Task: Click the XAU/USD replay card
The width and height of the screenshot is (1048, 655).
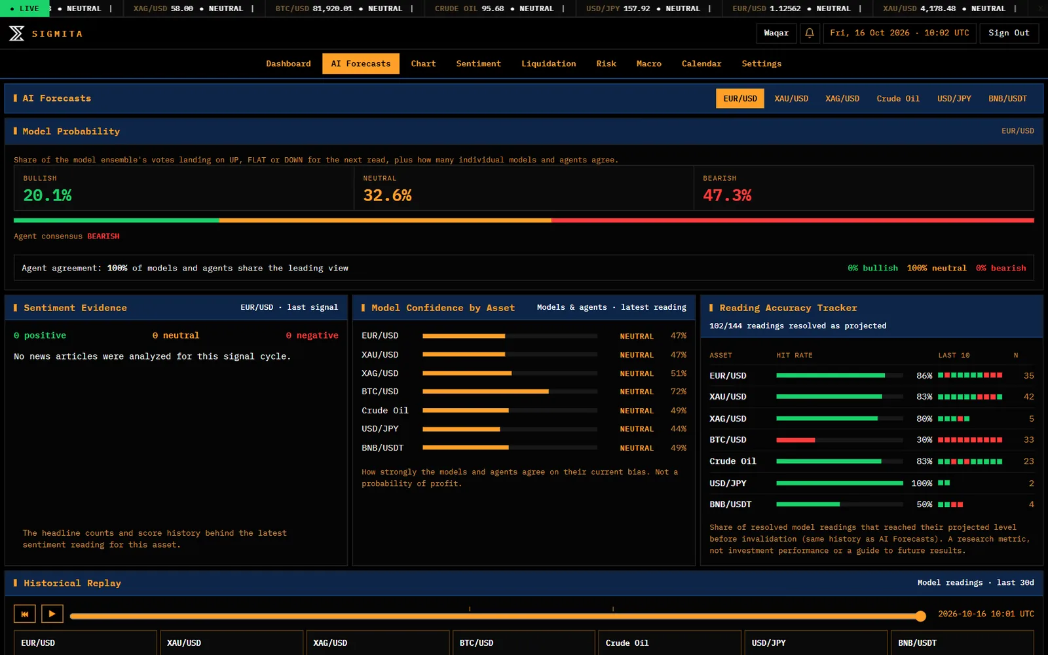Action: (x=232, y=643)
